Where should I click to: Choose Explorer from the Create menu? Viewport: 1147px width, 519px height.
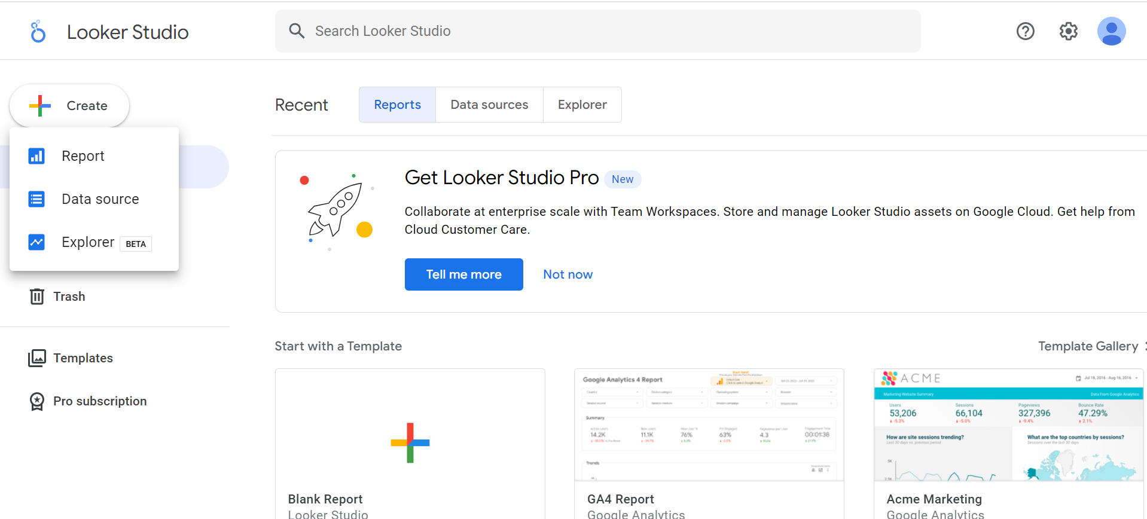click(94, 242)
